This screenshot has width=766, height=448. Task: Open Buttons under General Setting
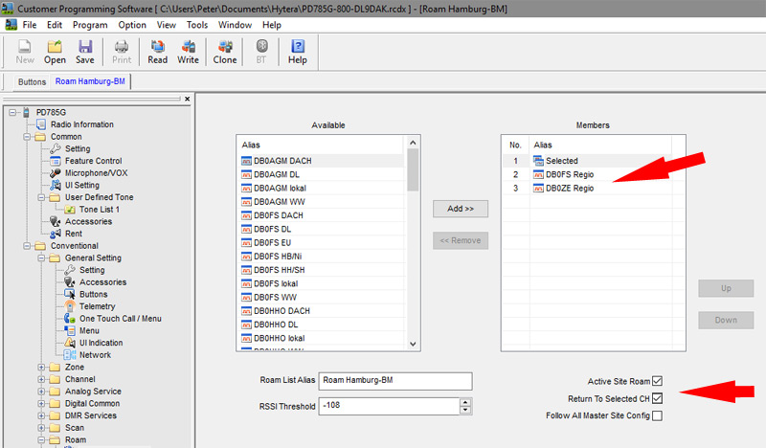(93, 294)
